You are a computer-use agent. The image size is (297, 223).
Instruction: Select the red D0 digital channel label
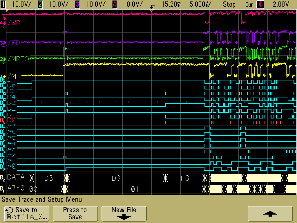[11, 120]
